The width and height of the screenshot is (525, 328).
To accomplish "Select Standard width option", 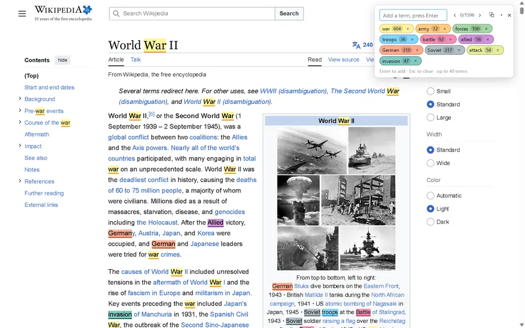I will coord(430,150).
